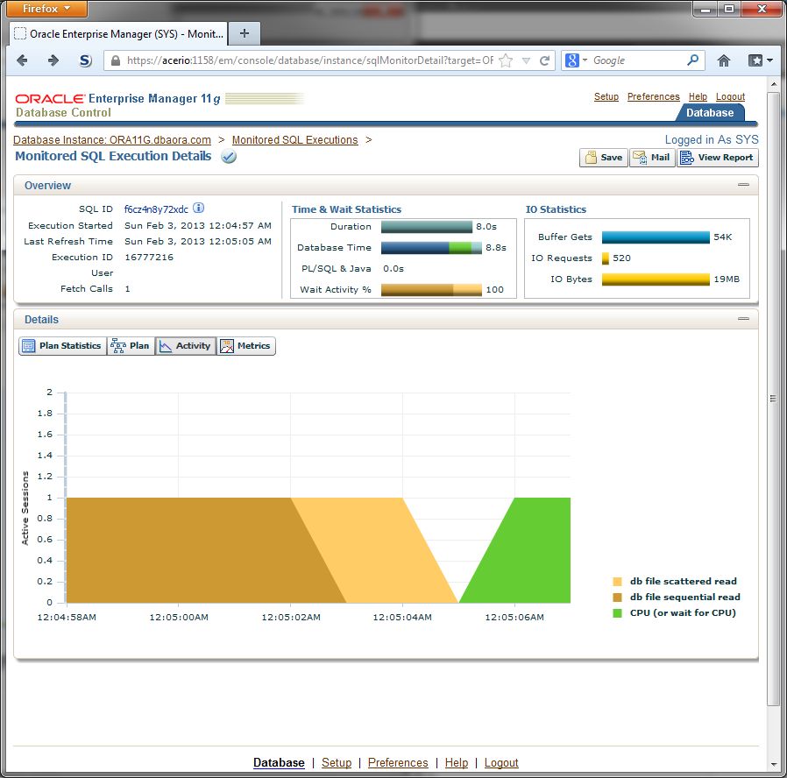The image size is (787, 778).
Task: Click the footer Preferences link
Action: coord(398,762)
